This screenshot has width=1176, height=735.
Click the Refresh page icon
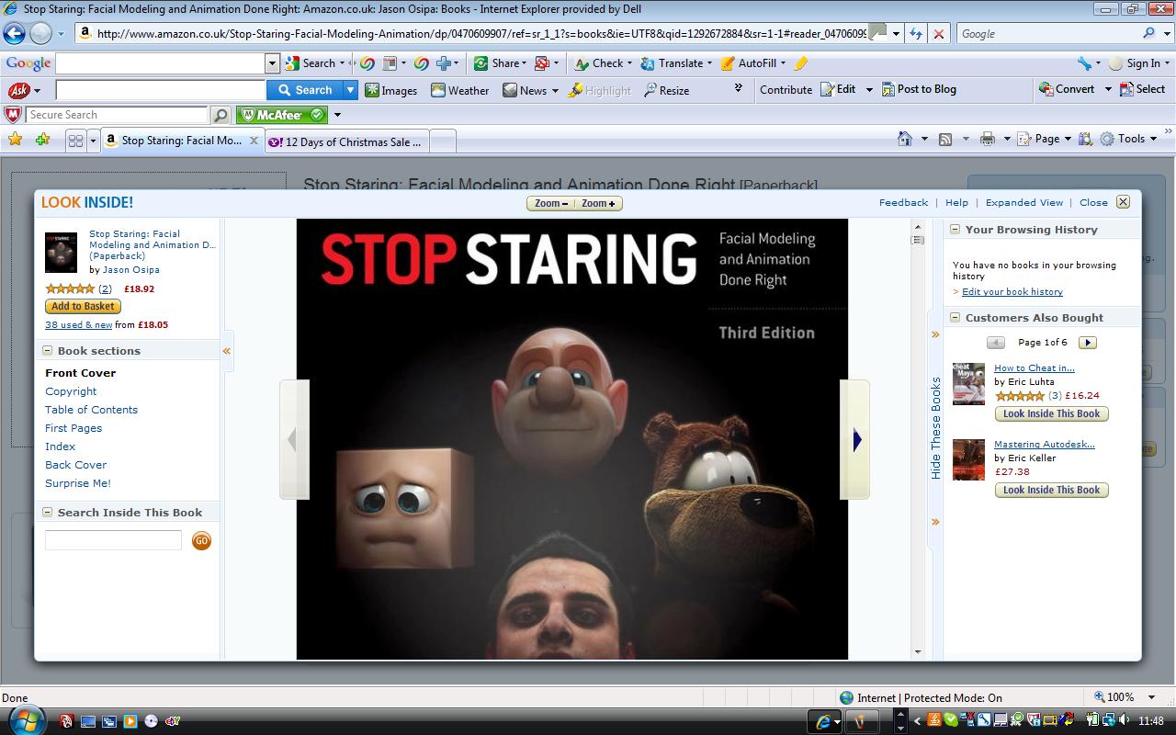(x=915, y=34)
